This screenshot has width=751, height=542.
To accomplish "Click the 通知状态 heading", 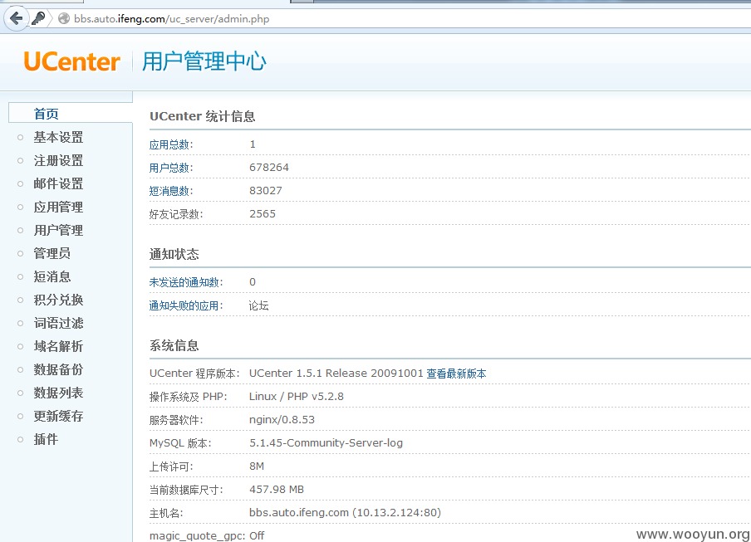I will [174, 255].
